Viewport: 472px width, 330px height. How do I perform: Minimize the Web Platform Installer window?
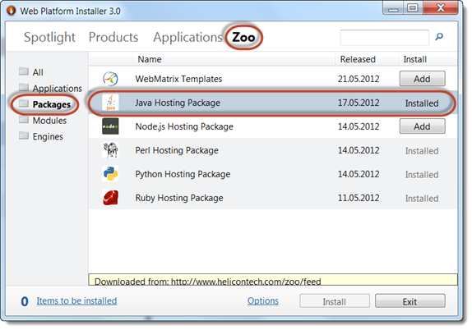coord(393,8)
